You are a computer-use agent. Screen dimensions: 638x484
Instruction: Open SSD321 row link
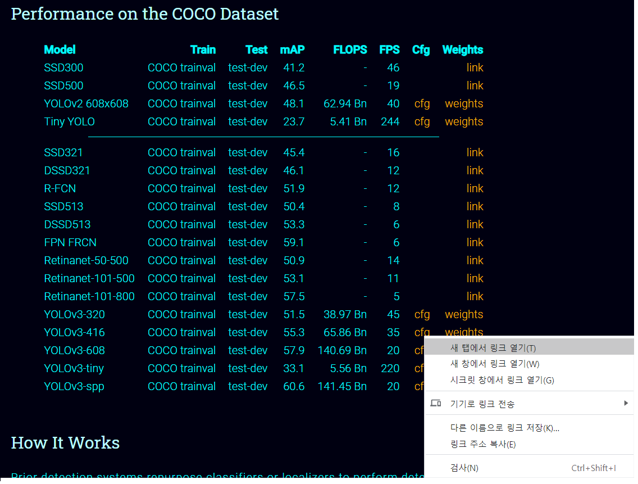475,152
